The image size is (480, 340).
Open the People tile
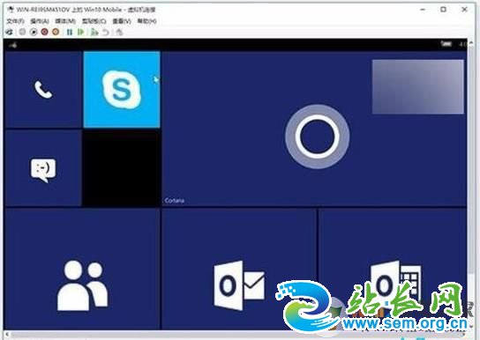click(82, 269)
